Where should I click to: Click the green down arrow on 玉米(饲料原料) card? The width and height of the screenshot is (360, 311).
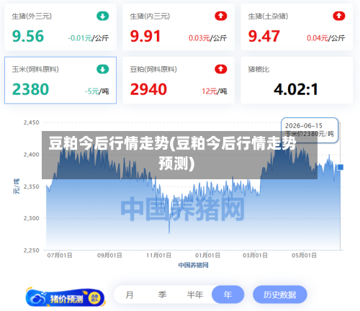[x=103, y=69]
